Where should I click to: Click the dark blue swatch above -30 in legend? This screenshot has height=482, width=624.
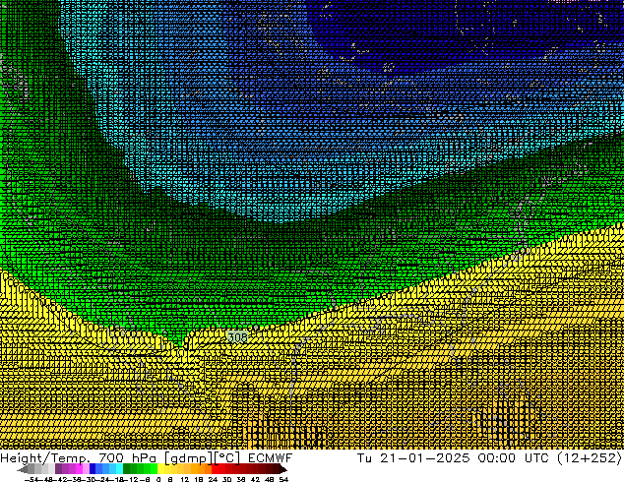93,469
